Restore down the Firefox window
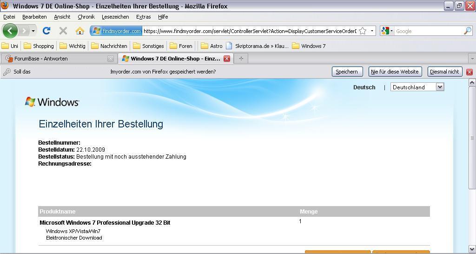476x254 pixels. [459, 6]
